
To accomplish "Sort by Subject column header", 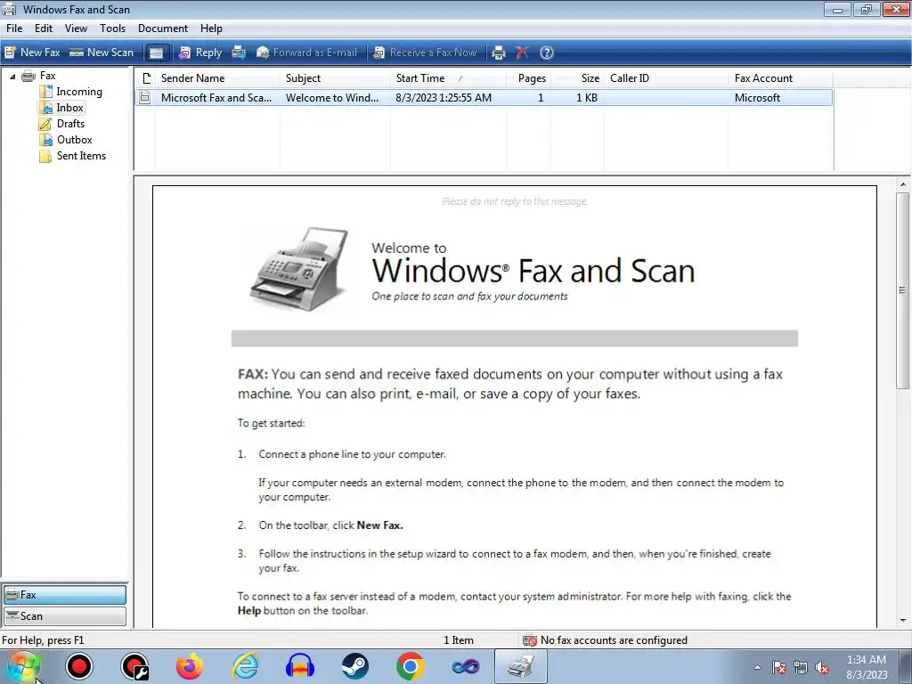I will 335,78.
